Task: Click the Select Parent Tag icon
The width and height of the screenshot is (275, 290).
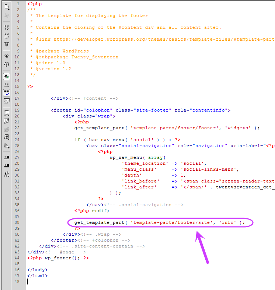Action: tap(7, 56)
